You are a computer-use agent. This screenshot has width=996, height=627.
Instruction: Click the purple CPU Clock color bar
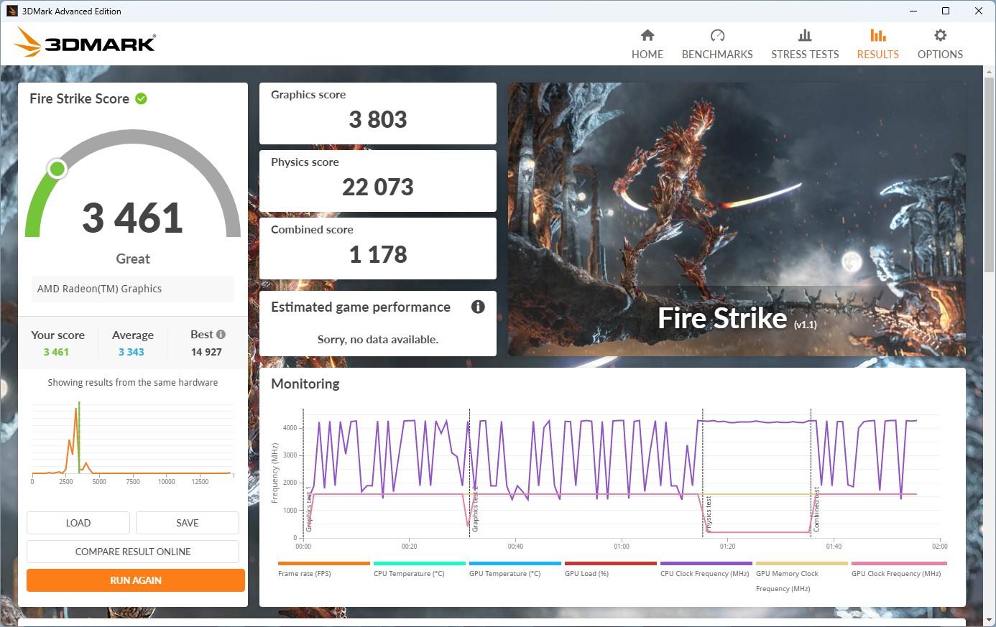pos(706,564)
